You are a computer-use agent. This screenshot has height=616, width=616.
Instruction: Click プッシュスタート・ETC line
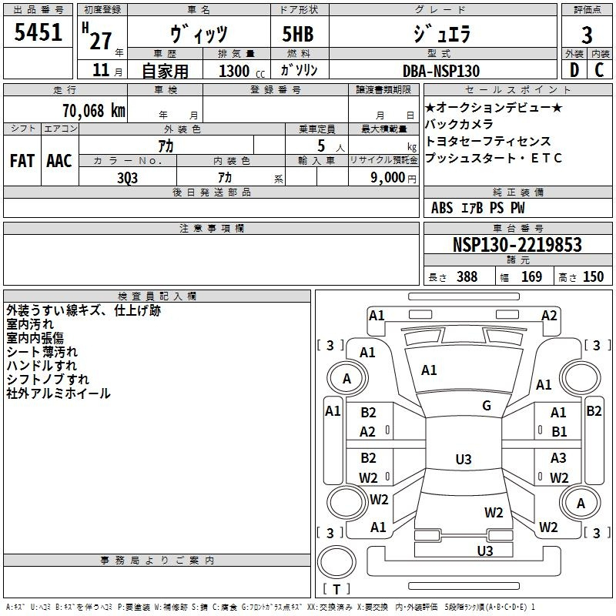point(494,158)
